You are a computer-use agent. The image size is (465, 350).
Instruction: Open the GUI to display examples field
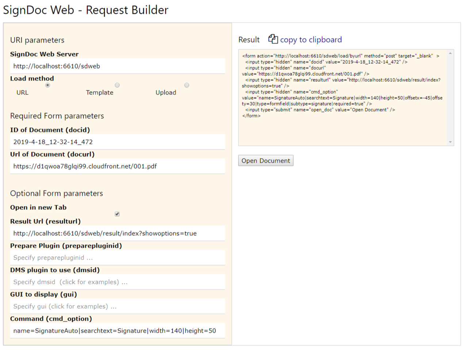coord(118,307)
